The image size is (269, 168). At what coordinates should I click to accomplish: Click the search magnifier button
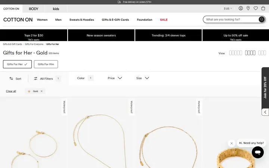tap(262, 19)
